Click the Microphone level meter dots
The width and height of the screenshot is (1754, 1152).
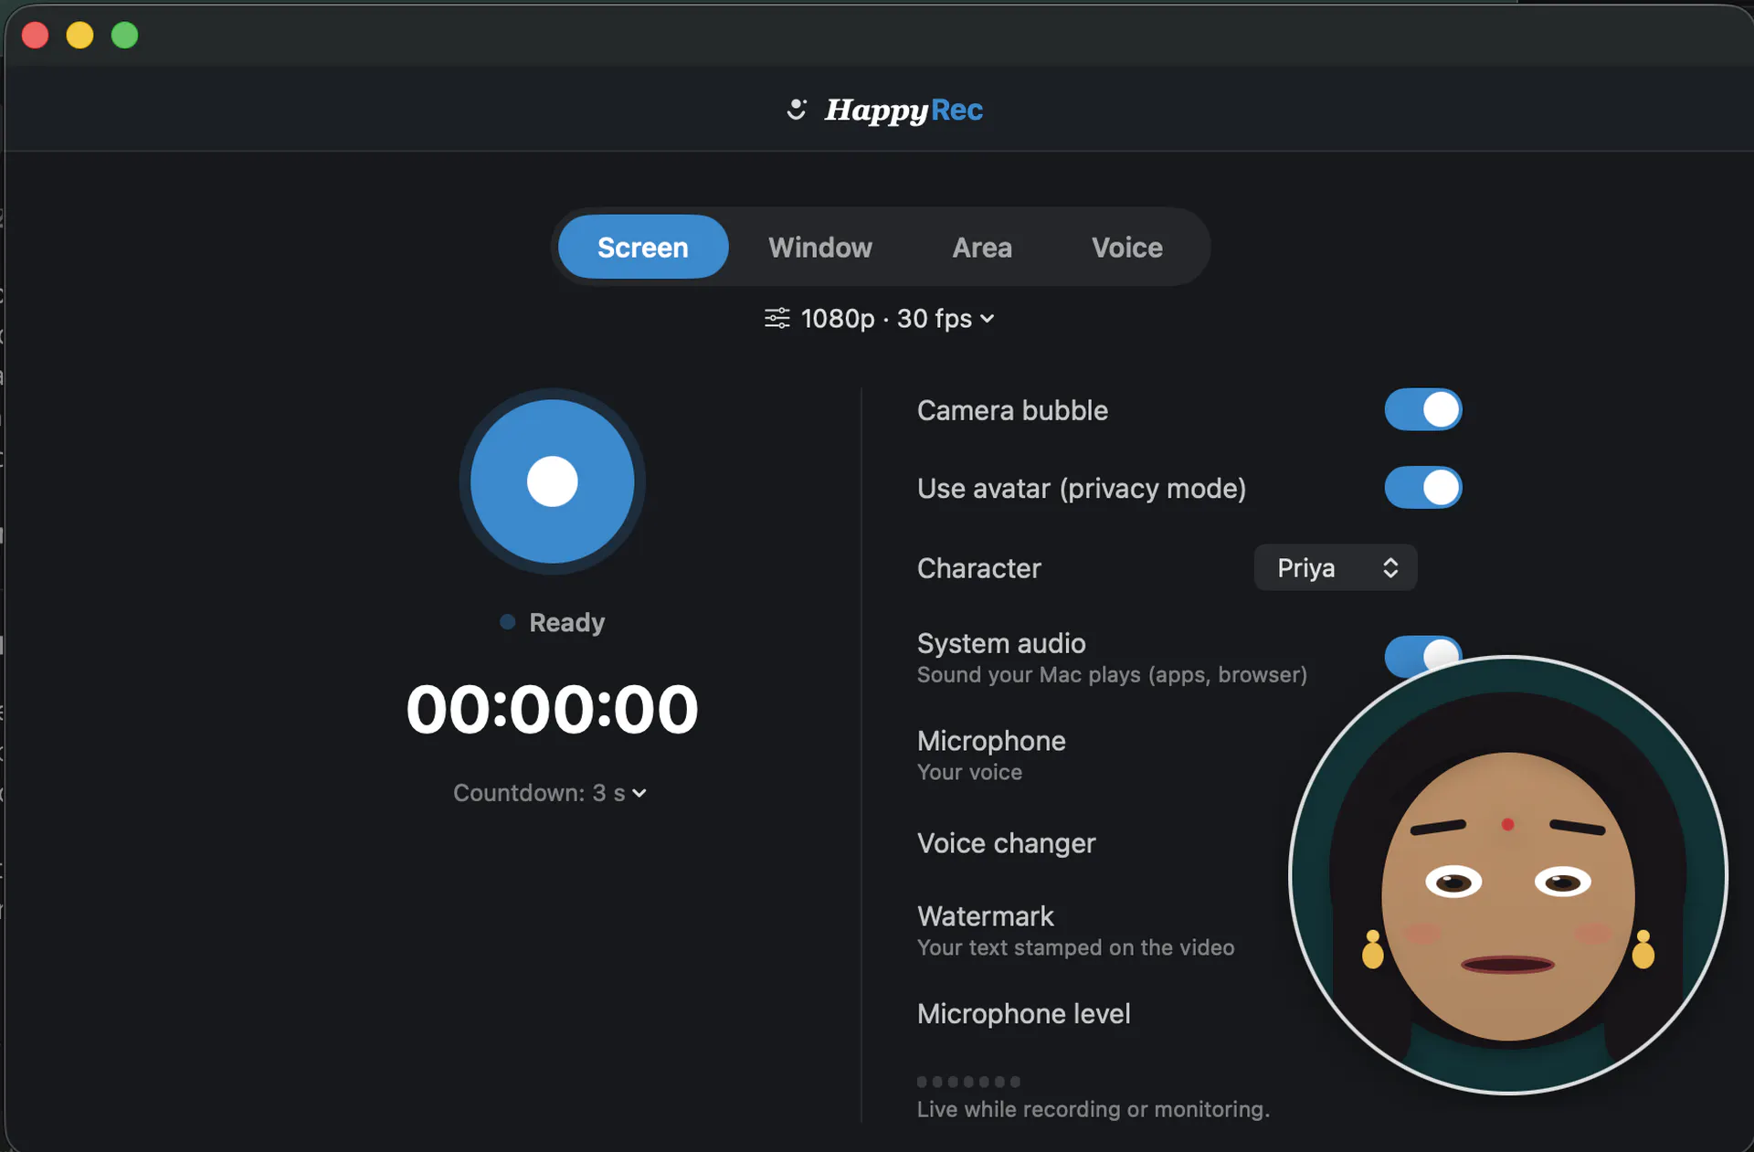click(x=968, y=1082)
